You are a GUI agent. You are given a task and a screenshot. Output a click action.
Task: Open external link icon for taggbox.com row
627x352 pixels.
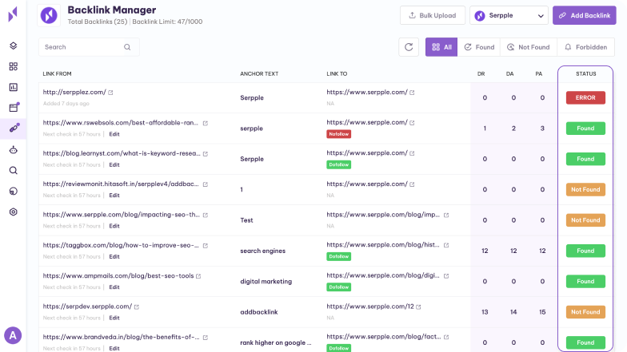point(205,246)
